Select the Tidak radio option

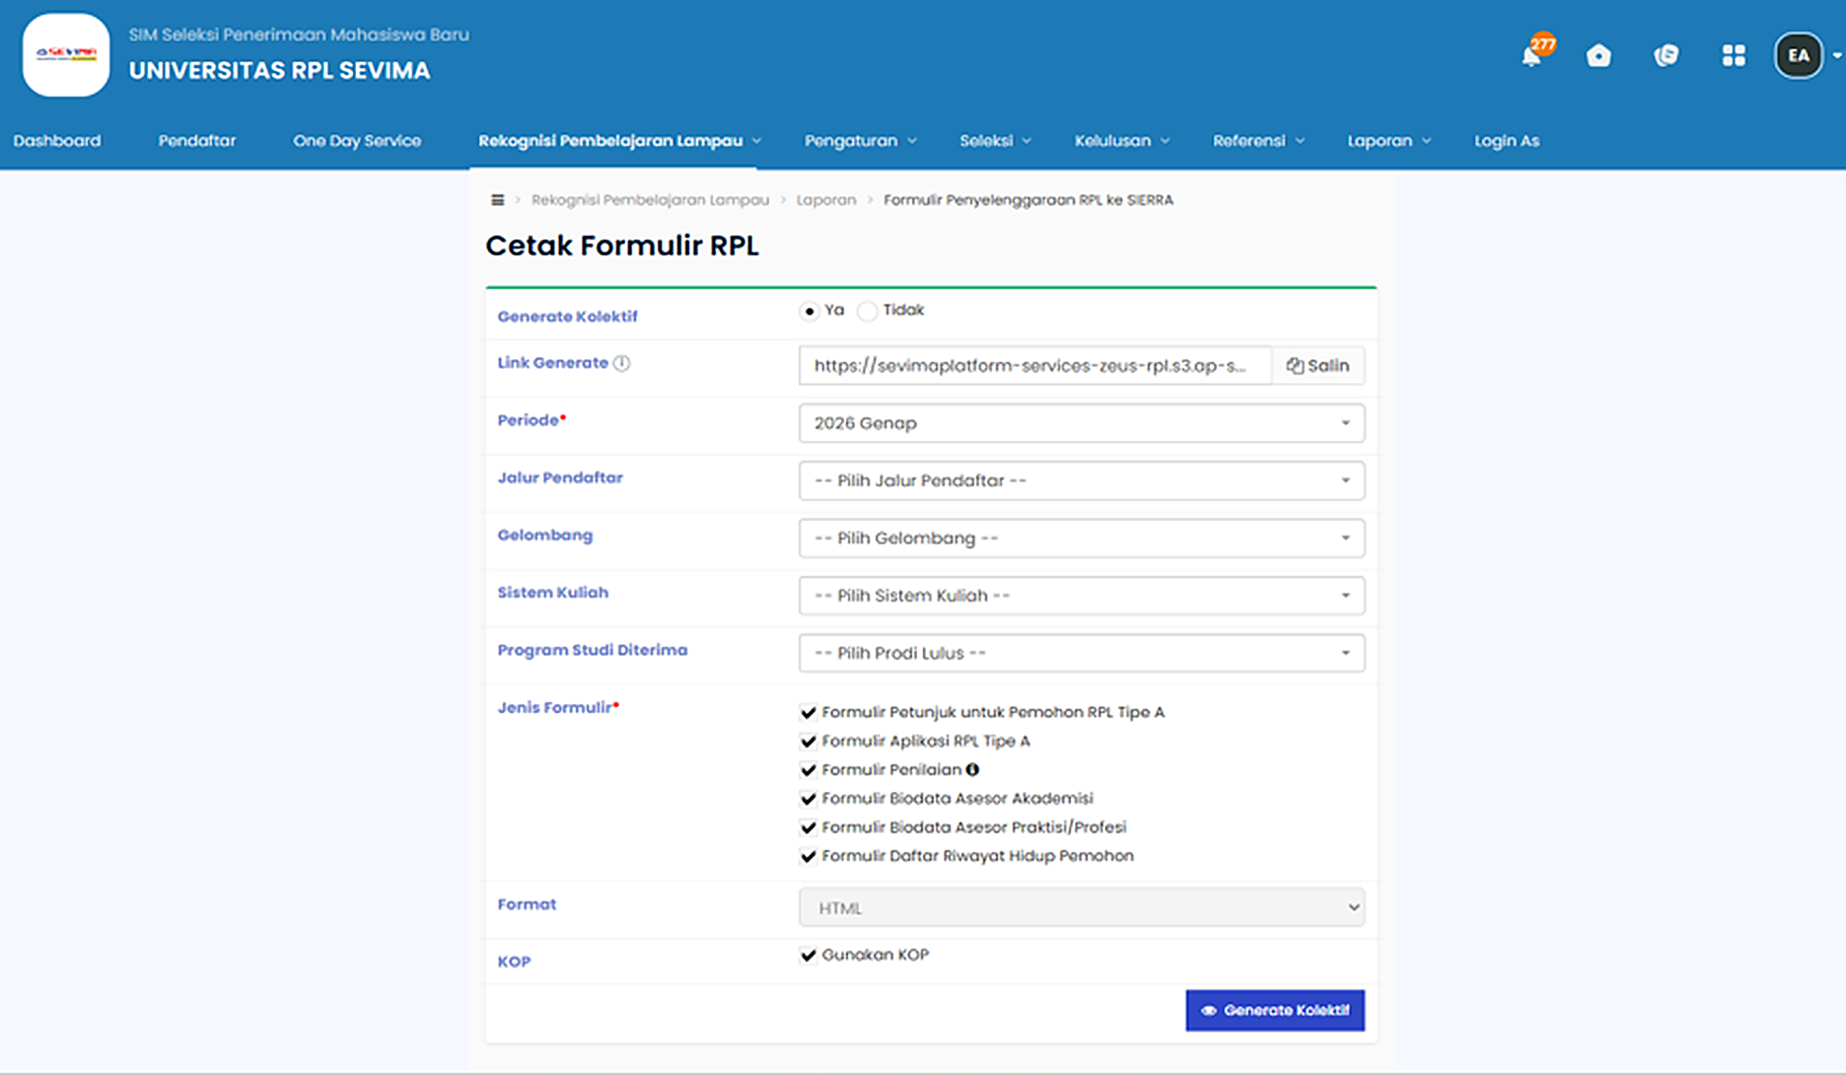click(867, 311)
